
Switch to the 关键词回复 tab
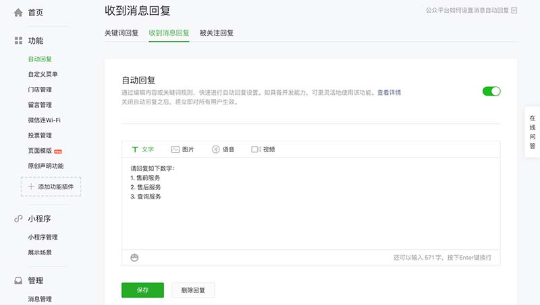(x=122, y=33)
